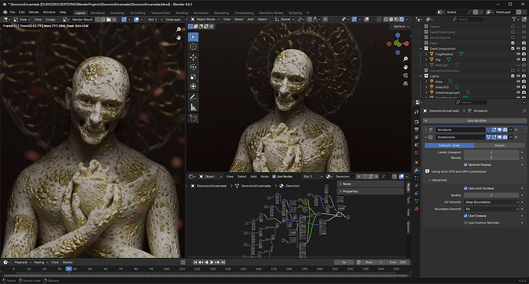Open the UV Smooth dropdown
Image resolution: width=529 pixels, height=284 pixels.
tap(491, 202)
